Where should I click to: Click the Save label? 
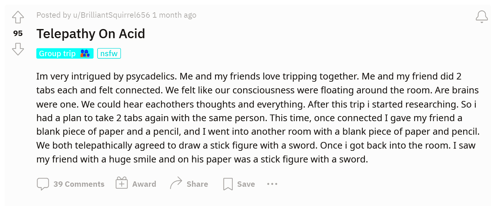[x=245, y=184]
